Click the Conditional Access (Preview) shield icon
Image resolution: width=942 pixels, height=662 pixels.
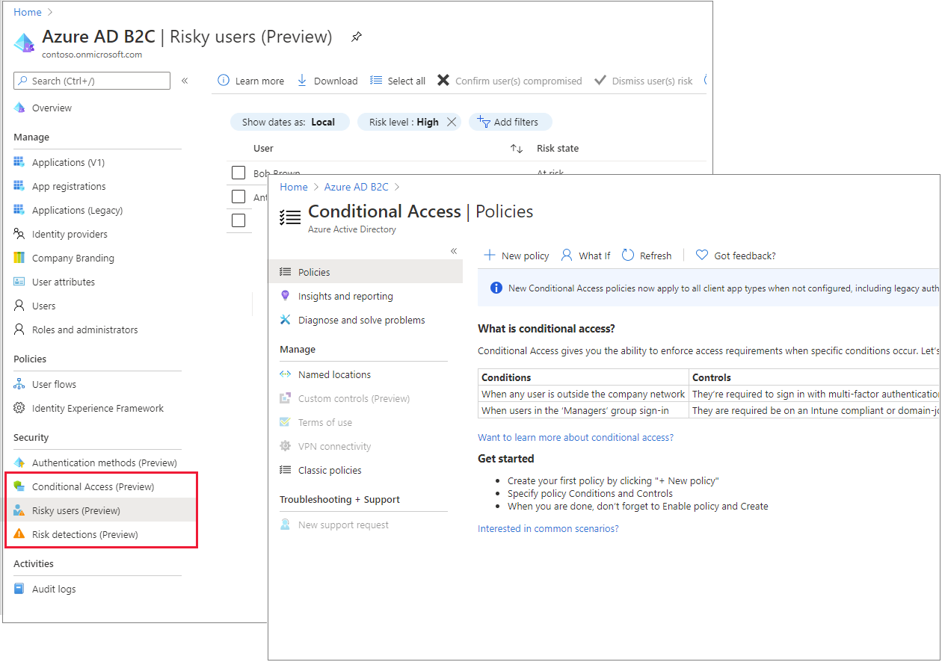click(19, 486)
